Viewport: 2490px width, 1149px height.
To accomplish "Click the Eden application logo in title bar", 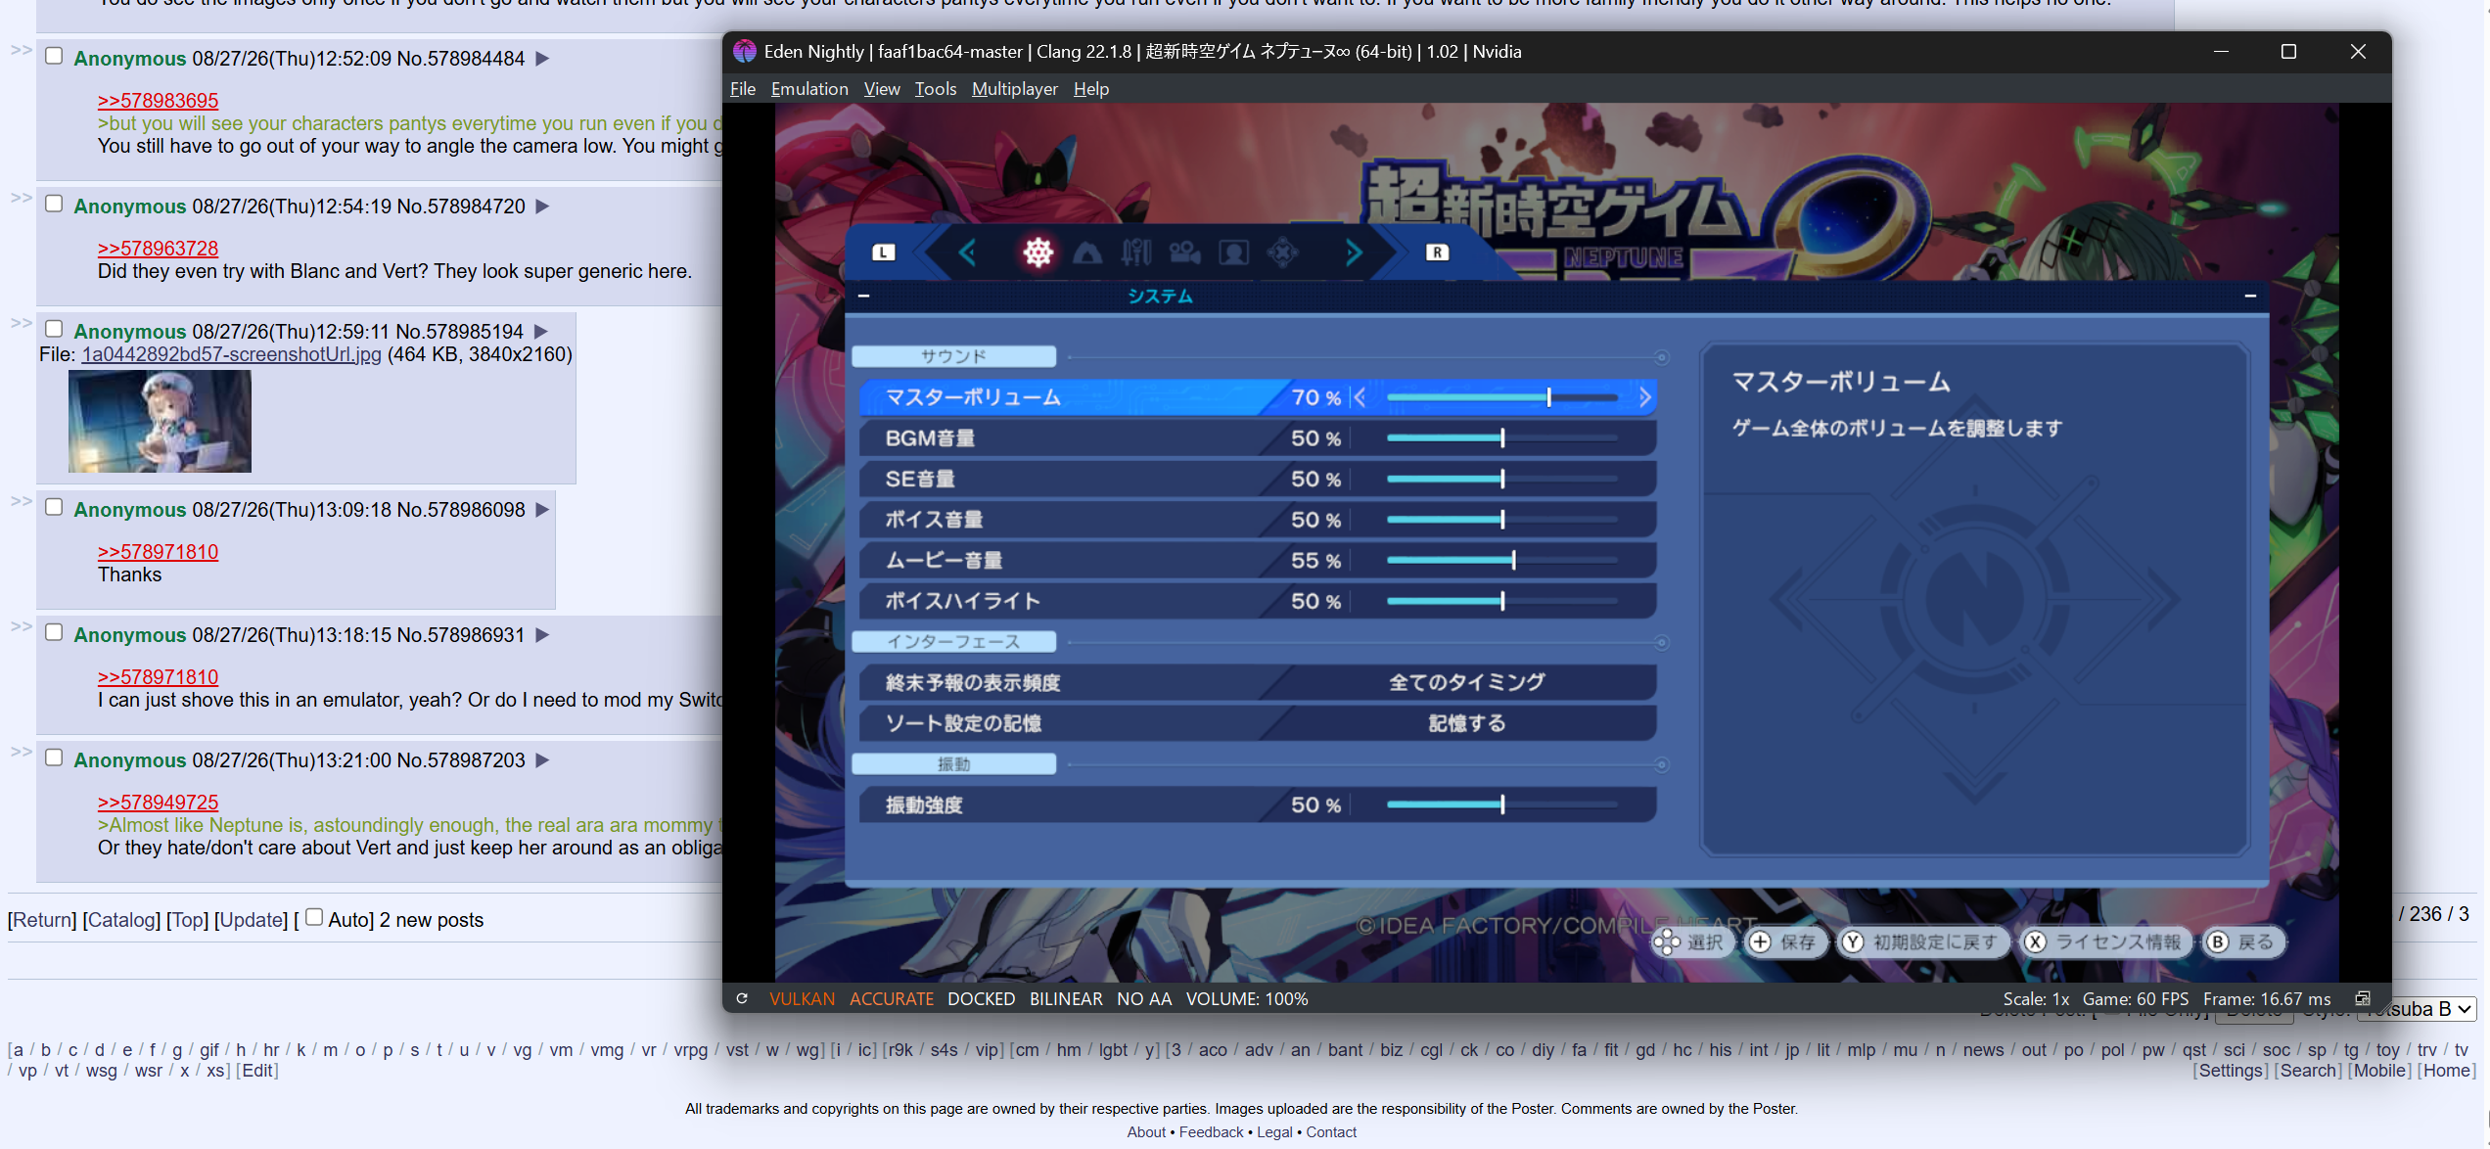I will [x=745, y=51].
